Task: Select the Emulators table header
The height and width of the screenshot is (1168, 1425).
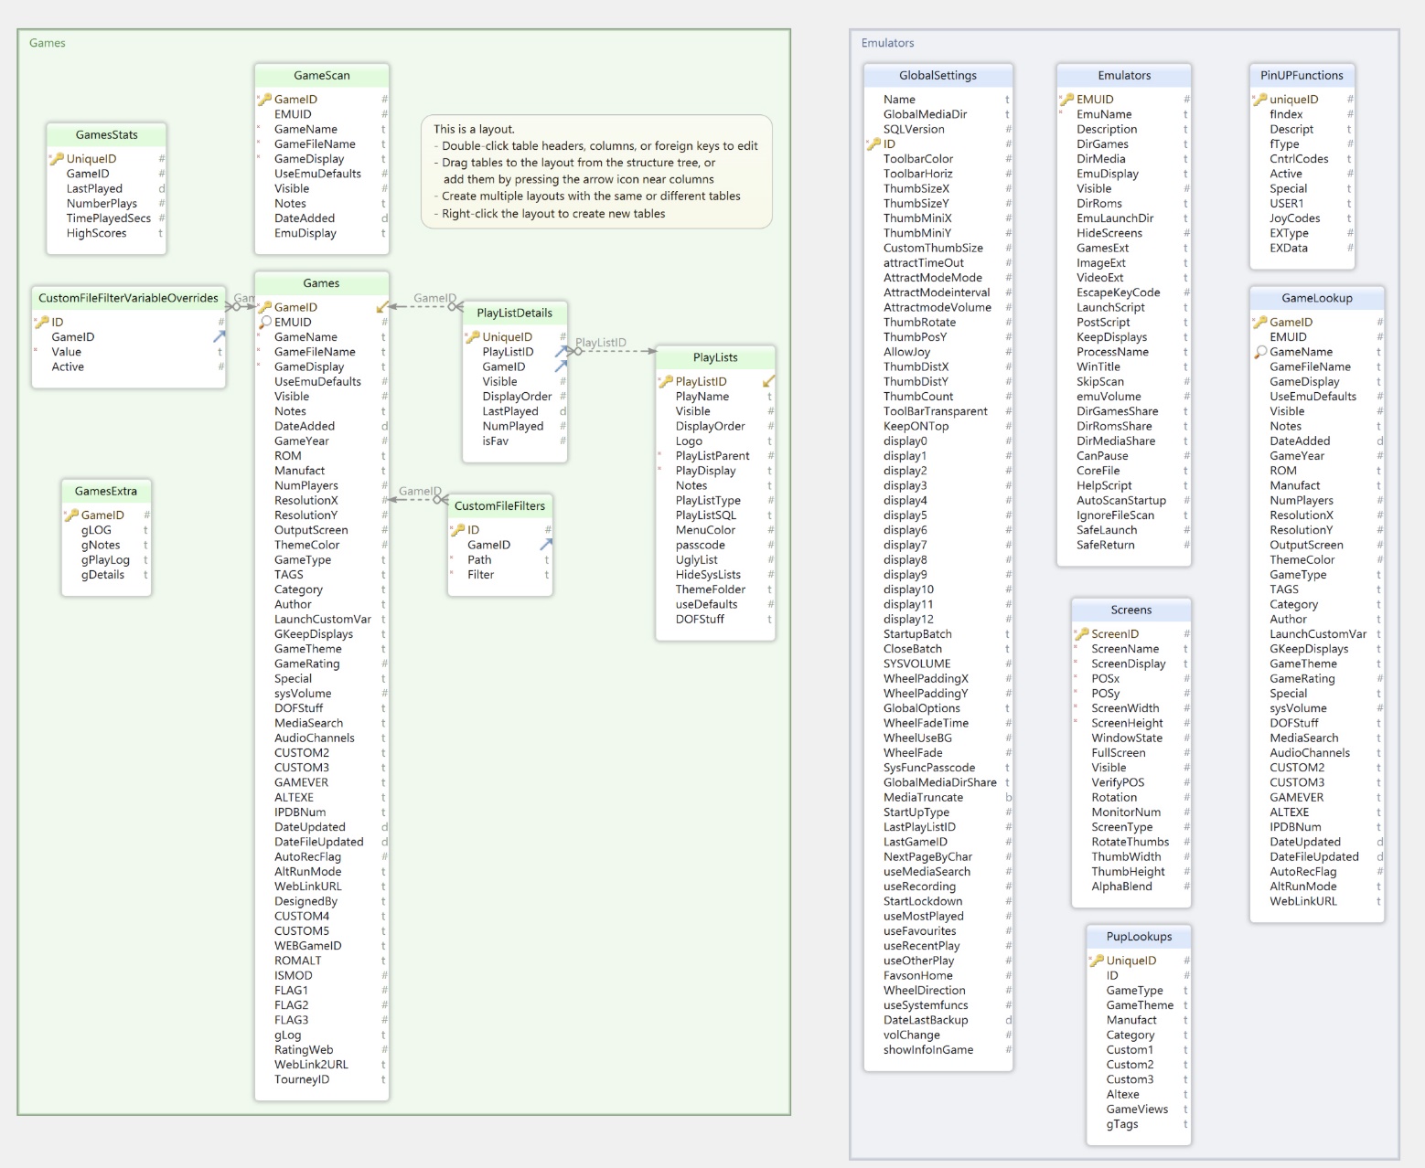Action: tap(1124, 76)
